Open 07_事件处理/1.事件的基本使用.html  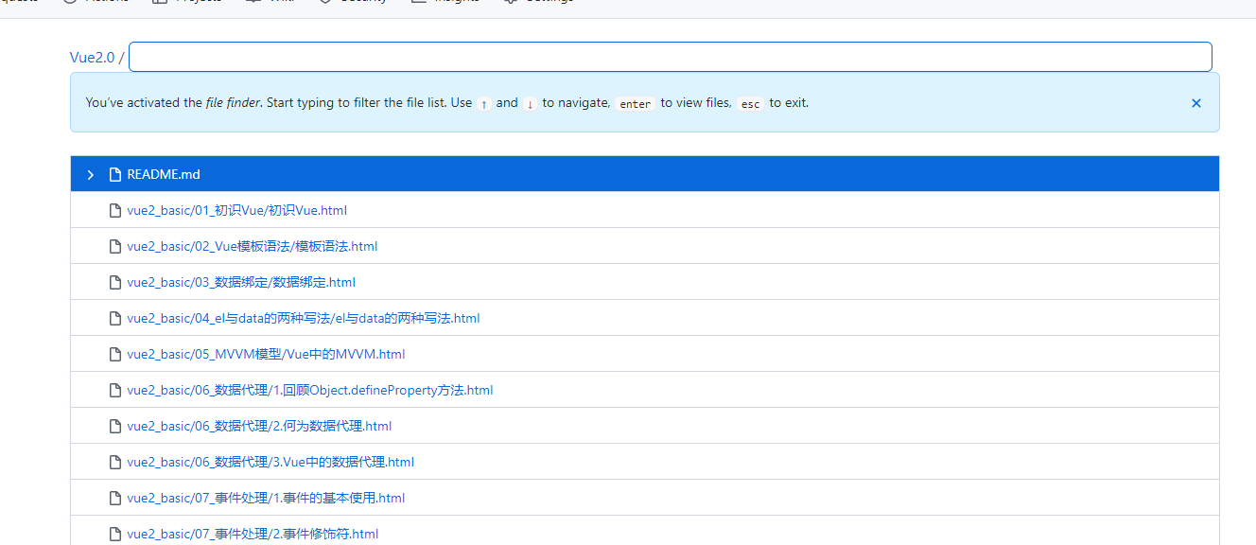(266, 499)
